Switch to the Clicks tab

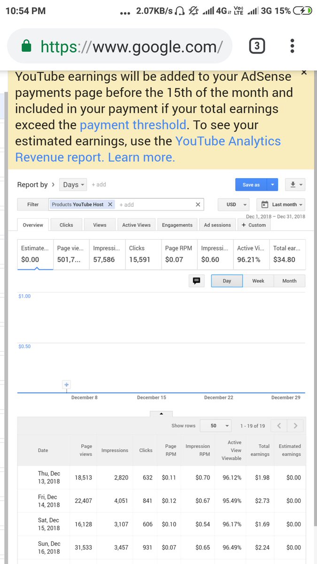click(x=66, y=225)
